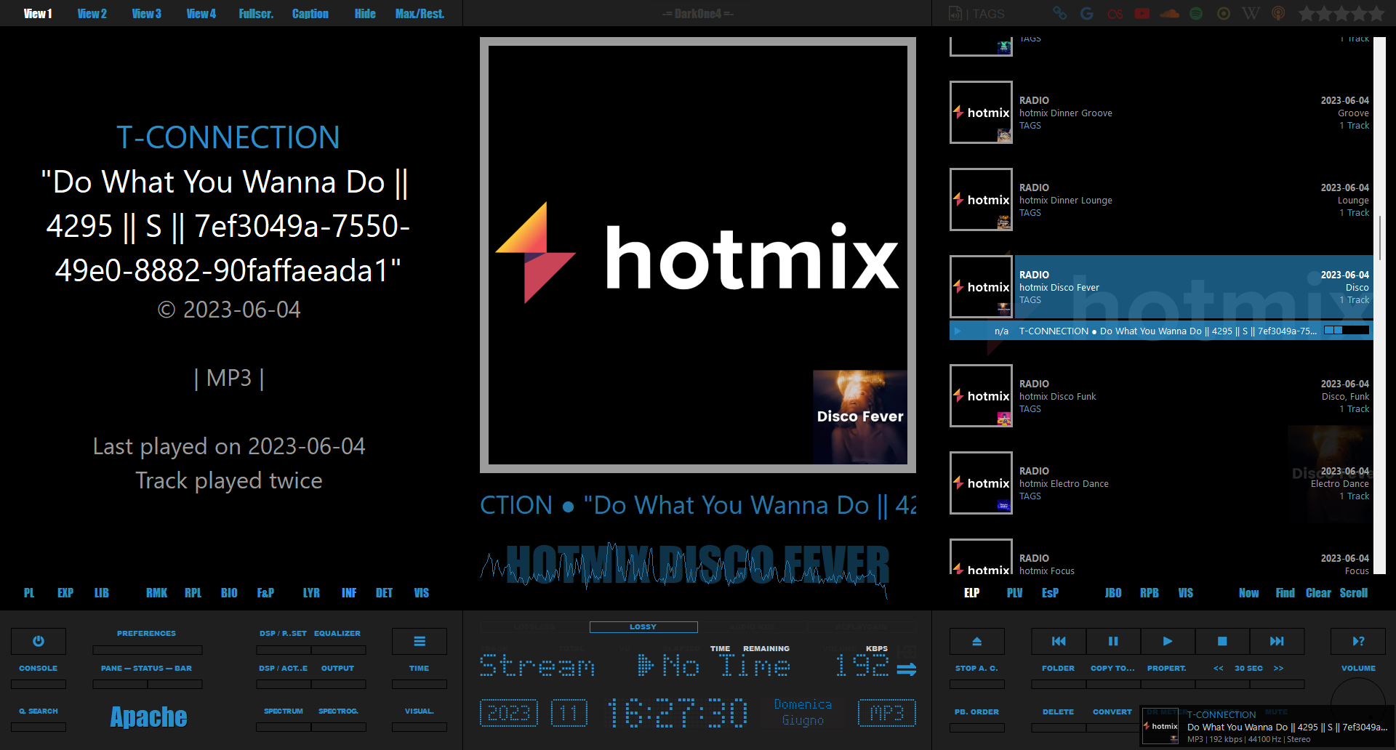Click the Now button

click(1248, 593)
